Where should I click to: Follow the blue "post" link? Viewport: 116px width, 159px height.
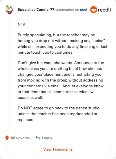[x=84, y=10]
